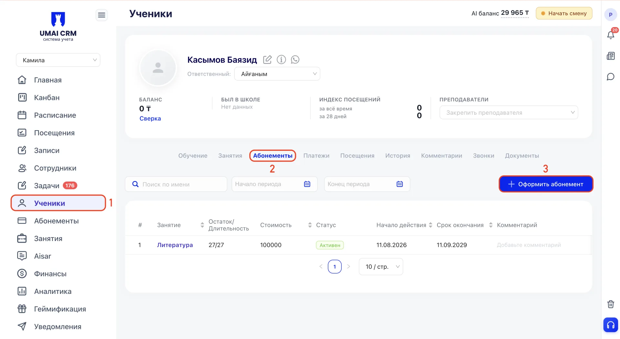620x339 pixels.
Task: Click Оформить абонемент button
Action: (546, 184)
